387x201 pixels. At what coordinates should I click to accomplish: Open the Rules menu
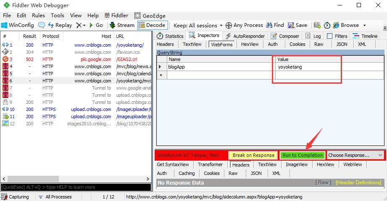pos(38,15)
